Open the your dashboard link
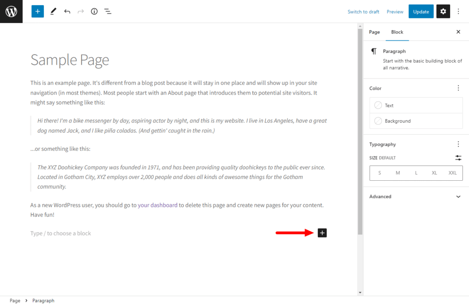 (158, 205)
